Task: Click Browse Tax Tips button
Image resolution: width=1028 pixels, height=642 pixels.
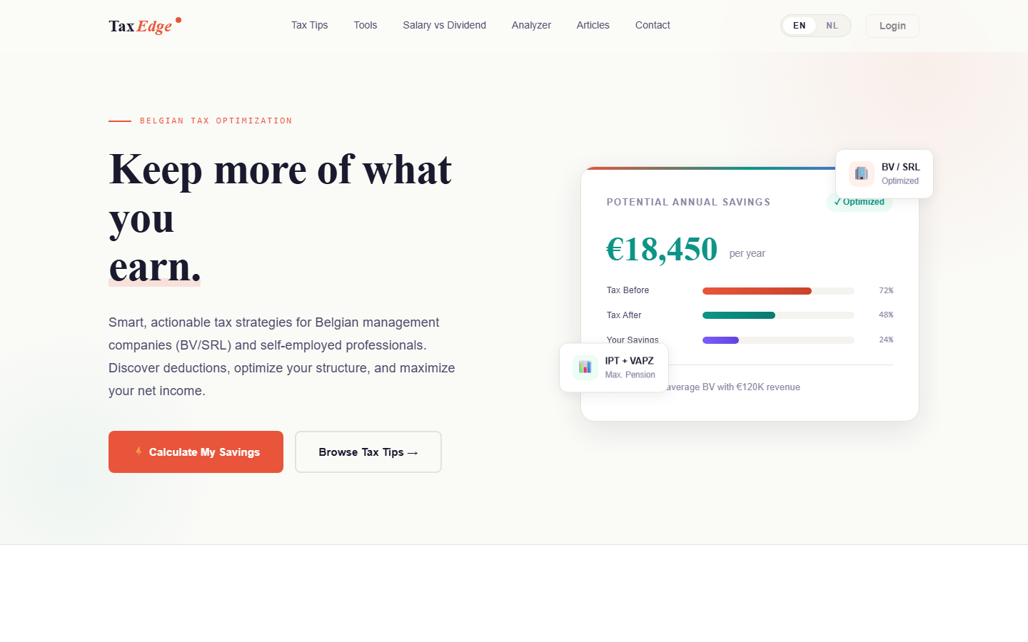Action: (x=368, y=452)
